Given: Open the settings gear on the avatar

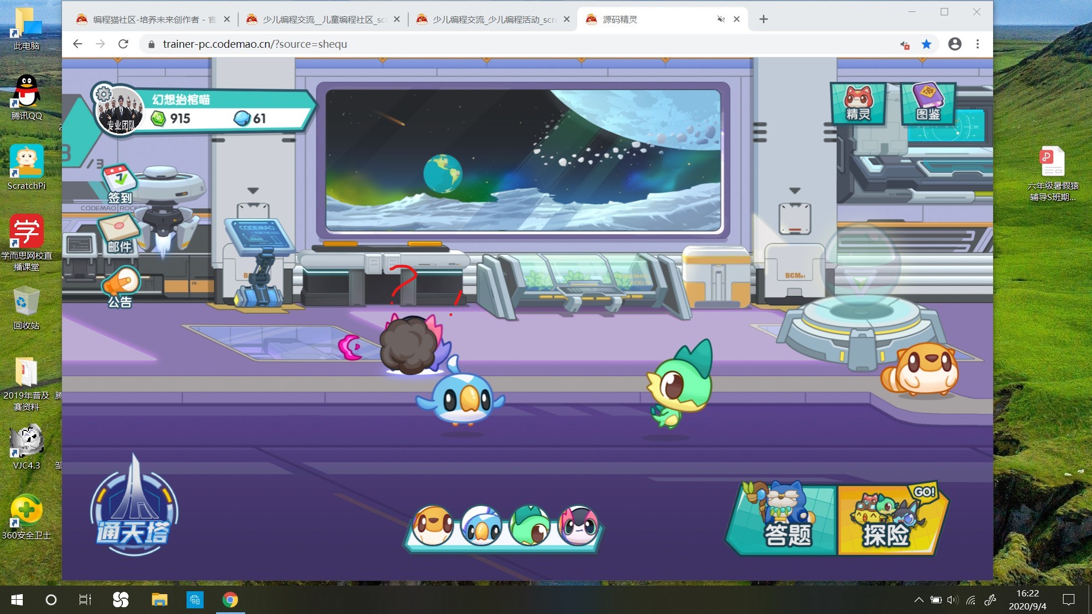Looking at the screenshot, I should tap(104, 93).
